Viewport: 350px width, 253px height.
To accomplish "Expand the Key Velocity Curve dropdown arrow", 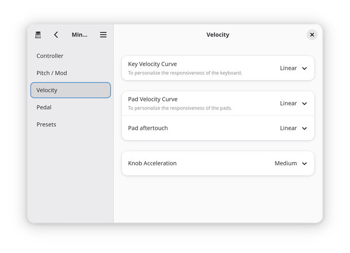I will (304, 68).
